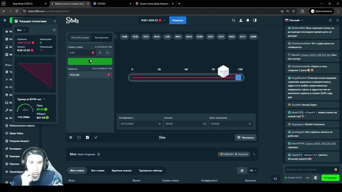The height and width of the screenshot is (192, 342).
Task: Open the Русский chat language dropdown
Action: click(294, 20)
